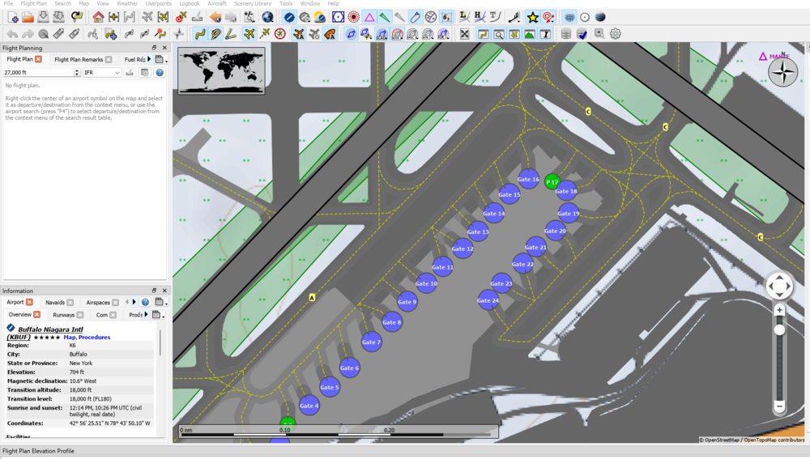The image size is (810, 459).
Task: Click the compass rose on the map
Action: click(782, 72)
